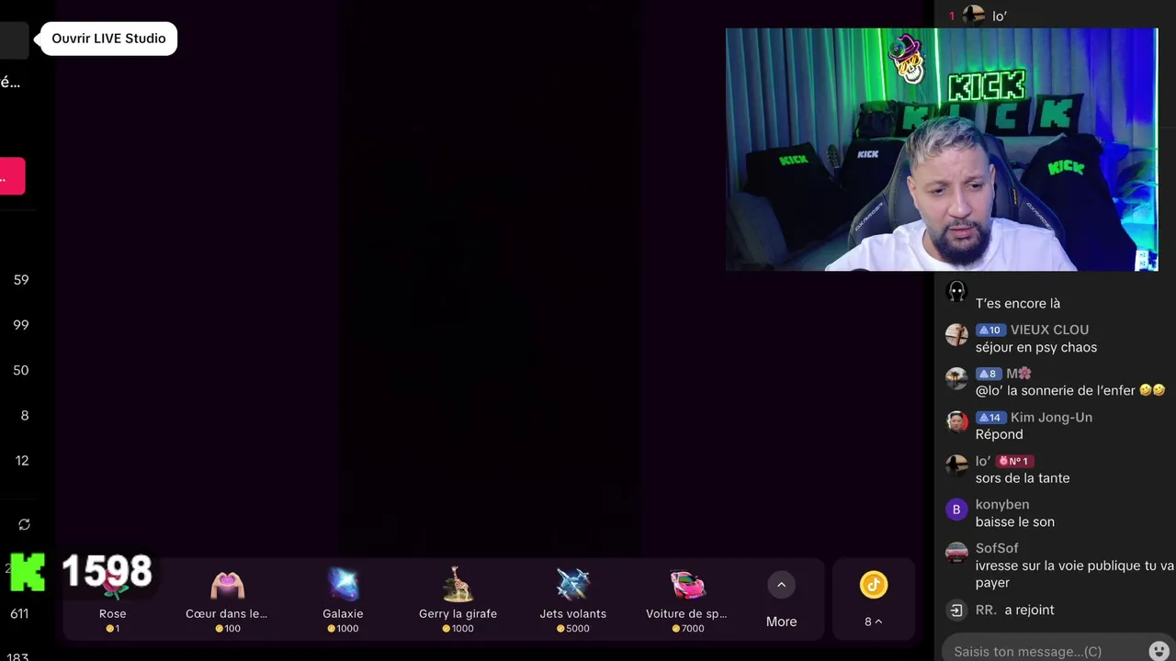Screen dimensions: 1176x661
Task: Send the Cœur dans le... gift
Action: [227, 601]
